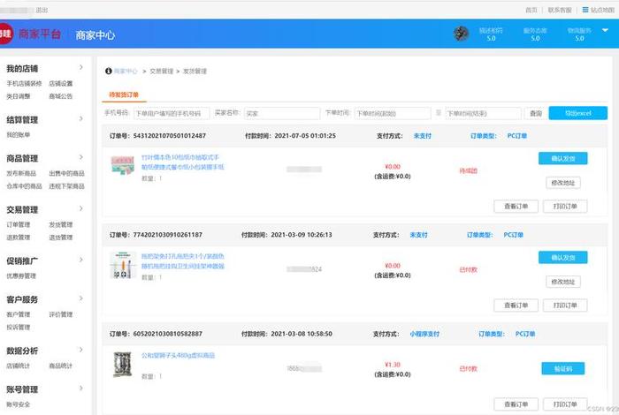Open the tissue paper product thumbnail

coord(122,165)
